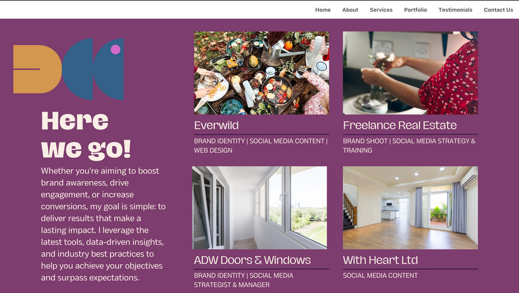Open the Everwild picnic table photo
This screenshot has height=293, width=519.
261,73
